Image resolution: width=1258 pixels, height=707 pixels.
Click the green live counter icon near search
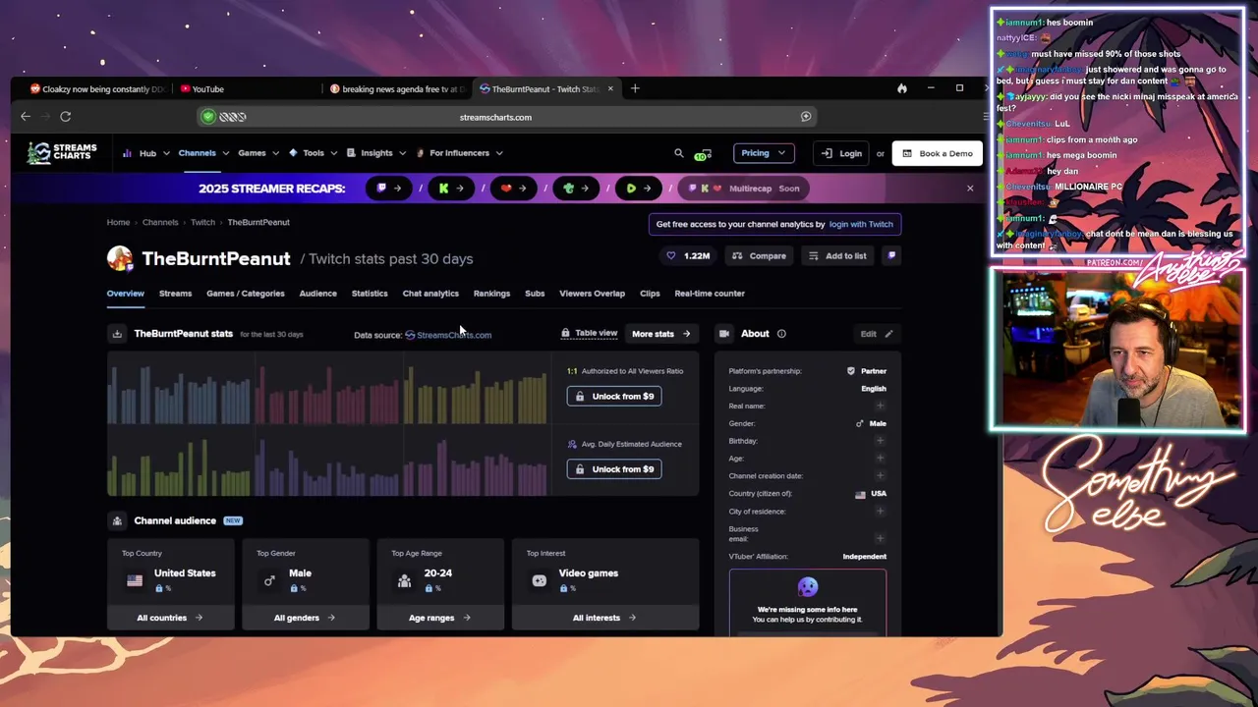(x=702, y=153)
